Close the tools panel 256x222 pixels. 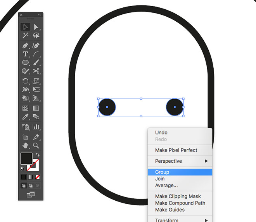(x=21, y=15)
